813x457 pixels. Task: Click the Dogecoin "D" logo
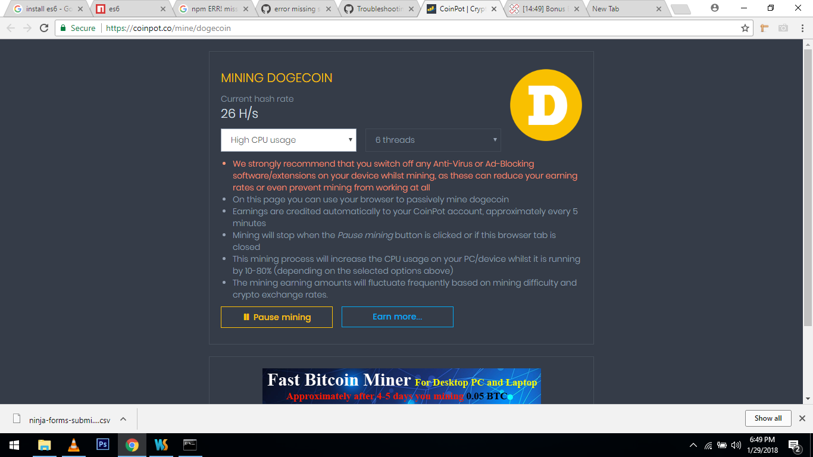[546, 104]
